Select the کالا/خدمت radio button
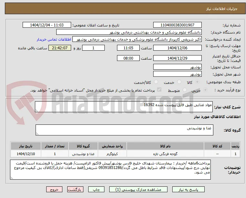The height and width of the screenshot is (198, 246). click(156, 82)
